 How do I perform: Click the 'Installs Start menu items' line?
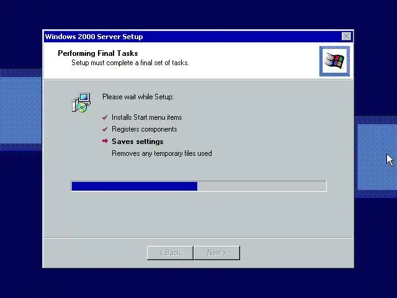(147, 117)
